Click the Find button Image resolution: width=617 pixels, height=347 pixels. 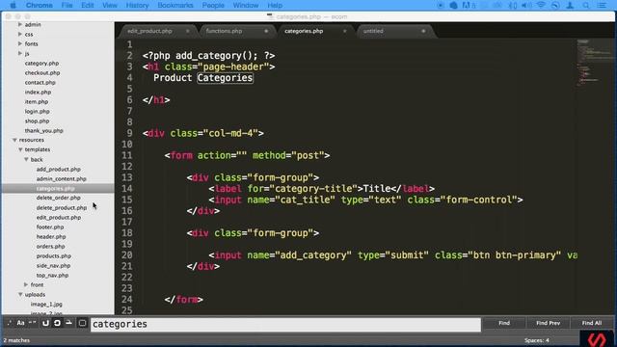click(504, 323)
